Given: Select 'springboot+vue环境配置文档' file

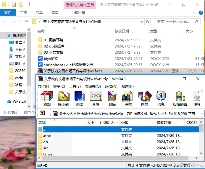Looking at the screenshot, I should pyautogui.click(x=65, y=65).
